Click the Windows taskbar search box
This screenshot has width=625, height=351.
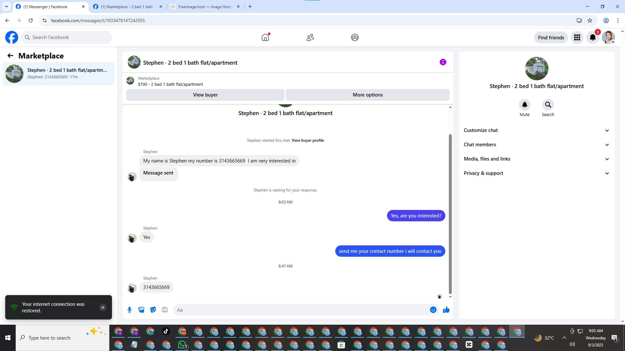[x=62, y=338]
